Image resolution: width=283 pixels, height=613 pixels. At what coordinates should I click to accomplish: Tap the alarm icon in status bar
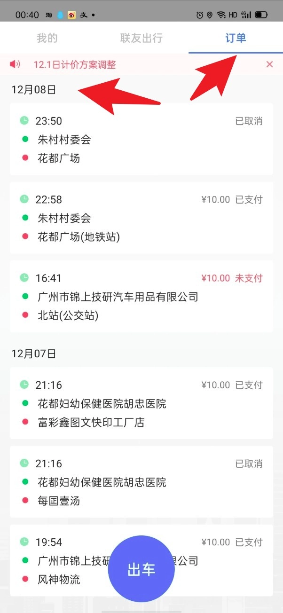pyautogui.click(x=200, y=15)
